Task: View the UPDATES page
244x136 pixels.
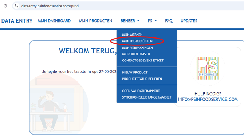Action: 189,21
